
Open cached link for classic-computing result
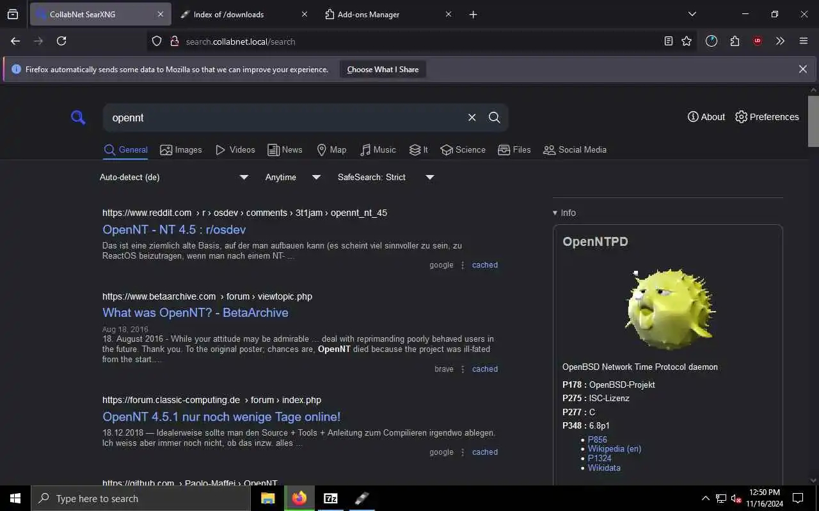pos(484,452)
